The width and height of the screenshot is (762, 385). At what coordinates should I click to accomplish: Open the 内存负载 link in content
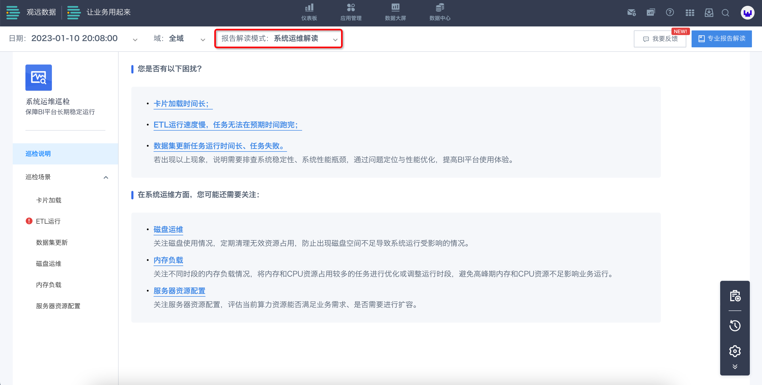pyautogui.click(x=168, y=260)
